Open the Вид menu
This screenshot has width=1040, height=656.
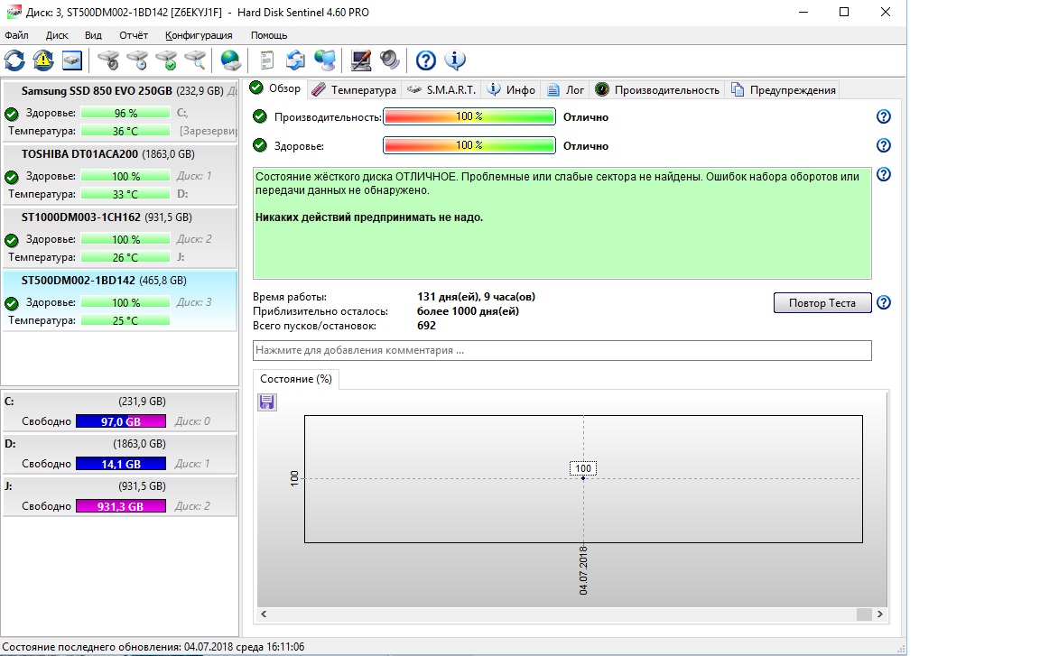[93, 35]
